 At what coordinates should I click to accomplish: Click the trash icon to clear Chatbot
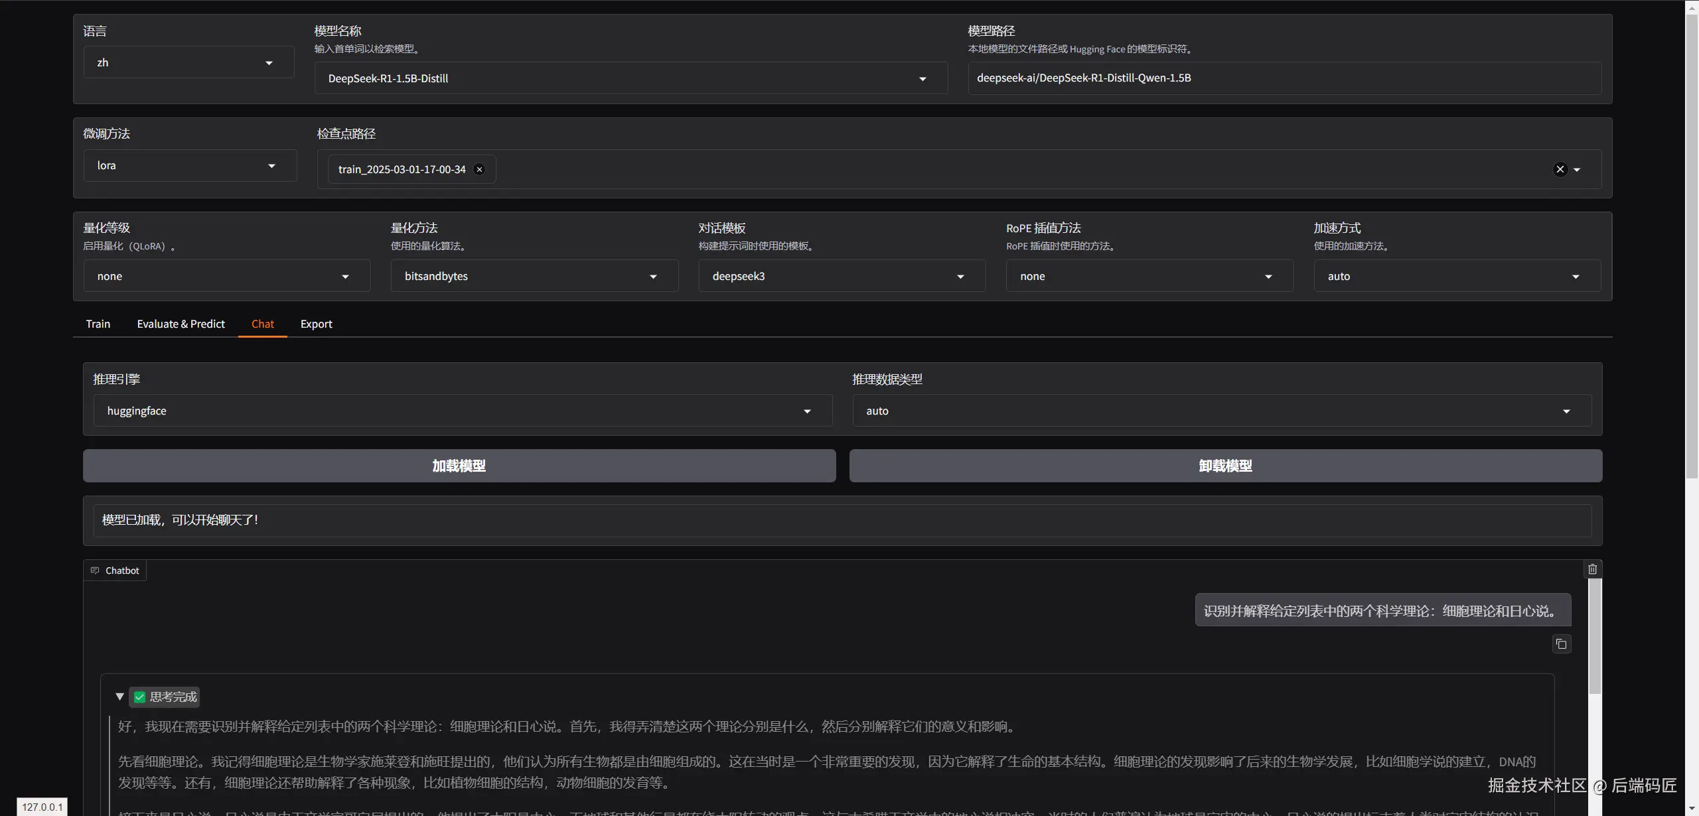1592,569
